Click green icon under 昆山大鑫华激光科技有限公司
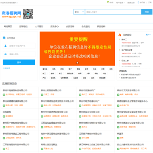This screenshot has width=153, height=153. pos(118,149)
